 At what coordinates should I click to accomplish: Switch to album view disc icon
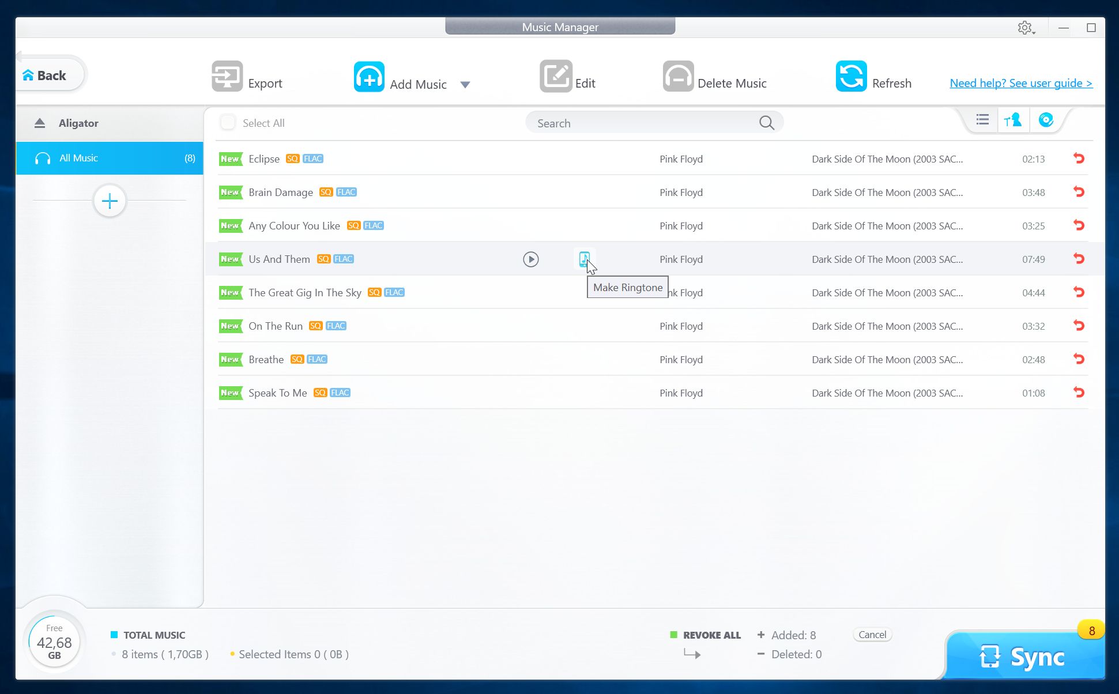(x=1046, y=120)
